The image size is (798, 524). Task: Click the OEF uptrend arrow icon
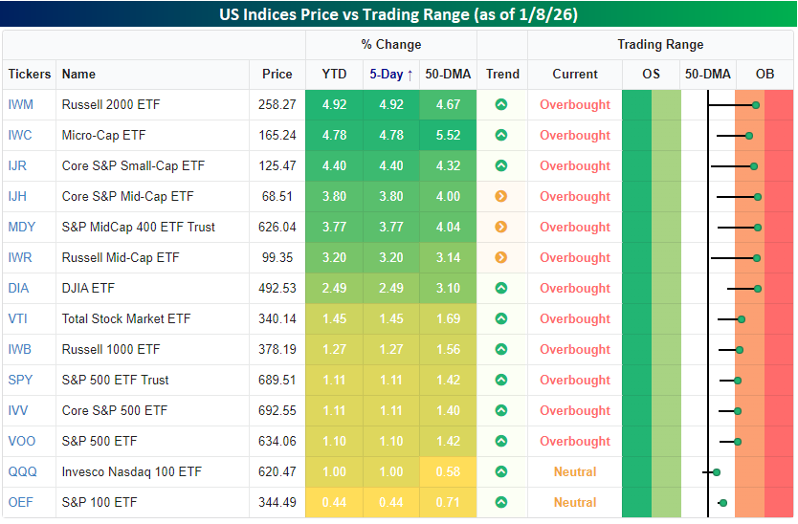[500, 503]
